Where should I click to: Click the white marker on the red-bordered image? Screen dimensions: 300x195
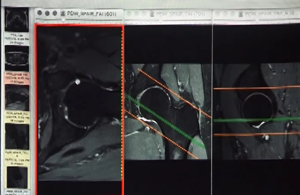click(x=77, y=81)
